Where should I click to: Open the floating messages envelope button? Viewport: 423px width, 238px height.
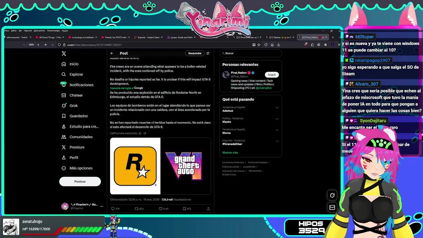[332, 208]
